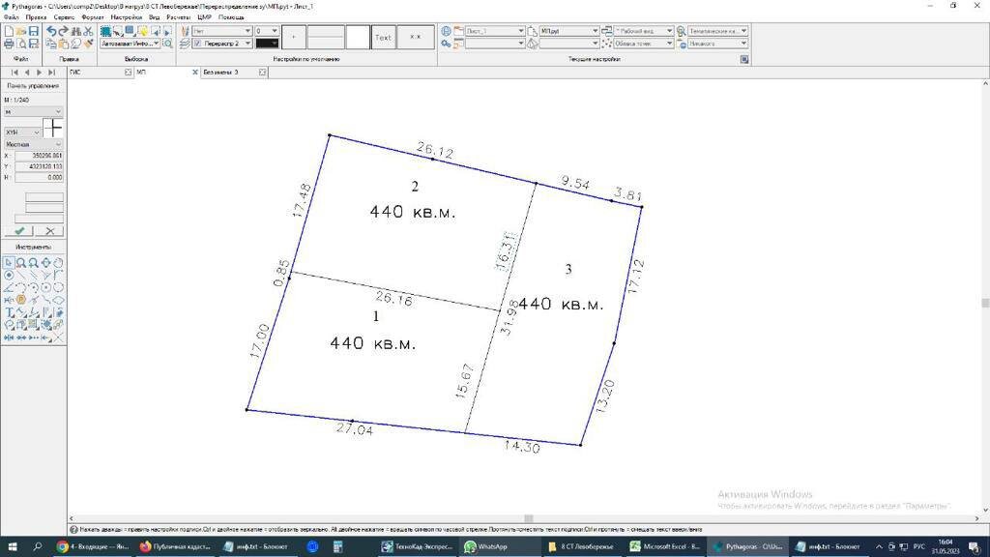Click the H height input field
Viewport: 990px width, 557px height.
pyautogui.click(x=39, y=178)
